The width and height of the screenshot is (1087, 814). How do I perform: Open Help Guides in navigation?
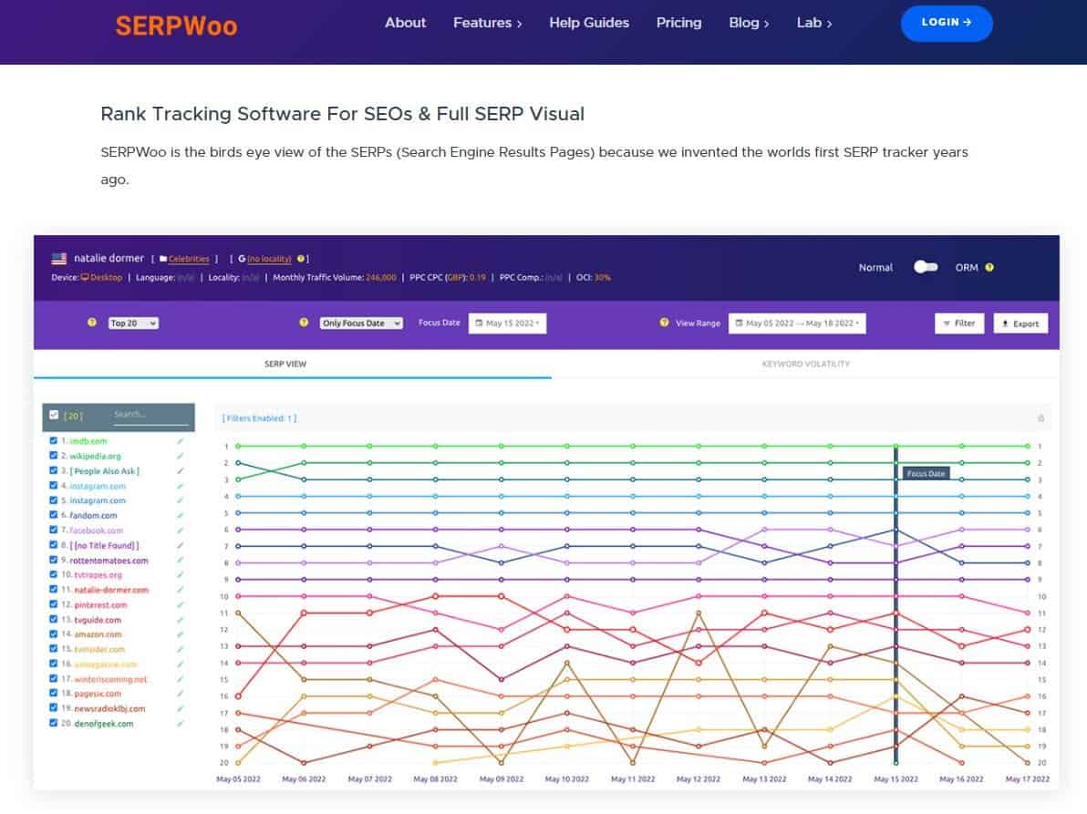(589, 23)
